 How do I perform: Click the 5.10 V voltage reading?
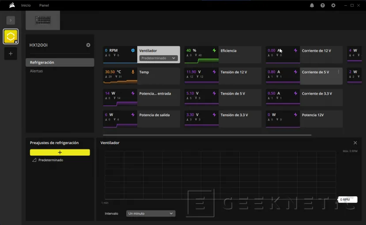tap(192, 93)
